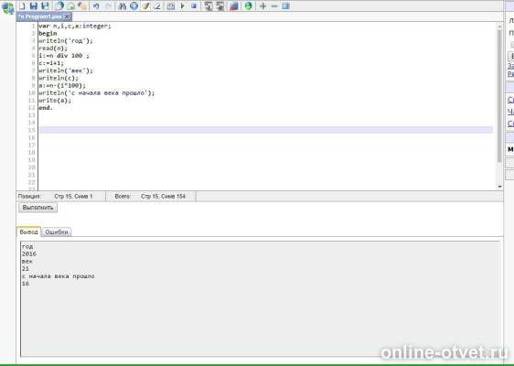Screen dimensions: 514x366
Task: Click the first Save floppy icon
Action: coord(34,5)
